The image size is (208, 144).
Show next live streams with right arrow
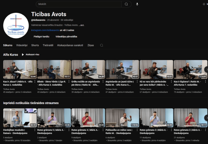coord(205,118)
